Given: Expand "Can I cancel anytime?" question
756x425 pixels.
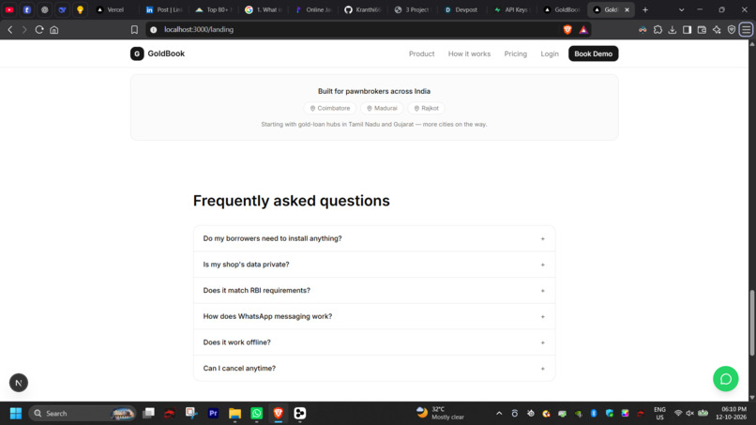Looking at the screenshot, I should [374, 368].
